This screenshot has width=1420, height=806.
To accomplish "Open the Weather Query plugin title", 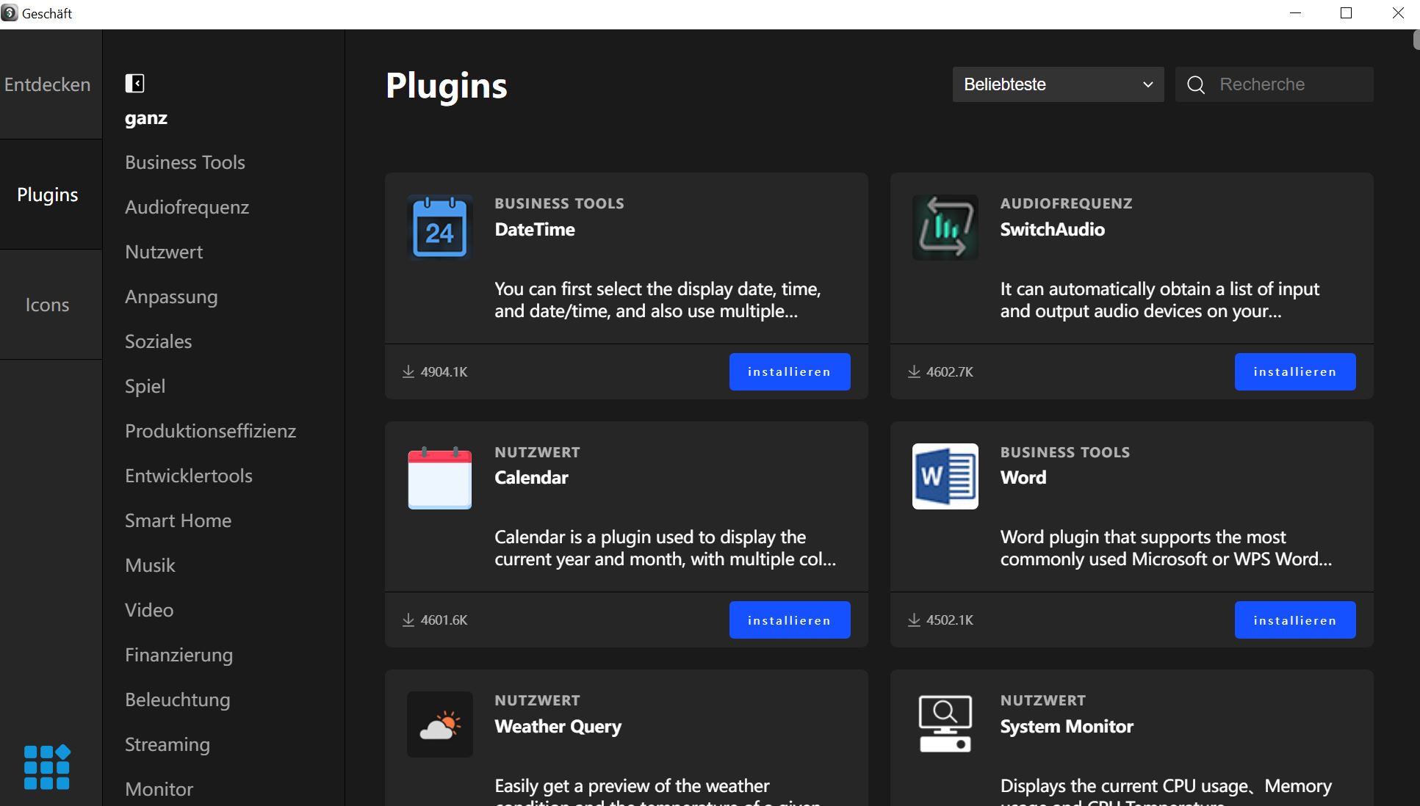I will (x=558, y=726).
